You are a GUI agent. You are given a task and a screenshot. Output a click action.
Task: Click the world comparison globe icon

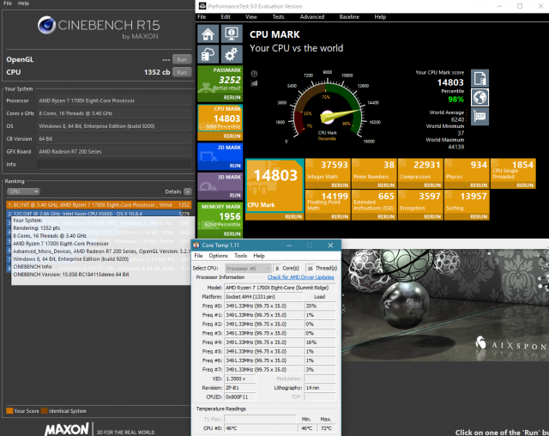pyautogui.click(x=480, y=97)
